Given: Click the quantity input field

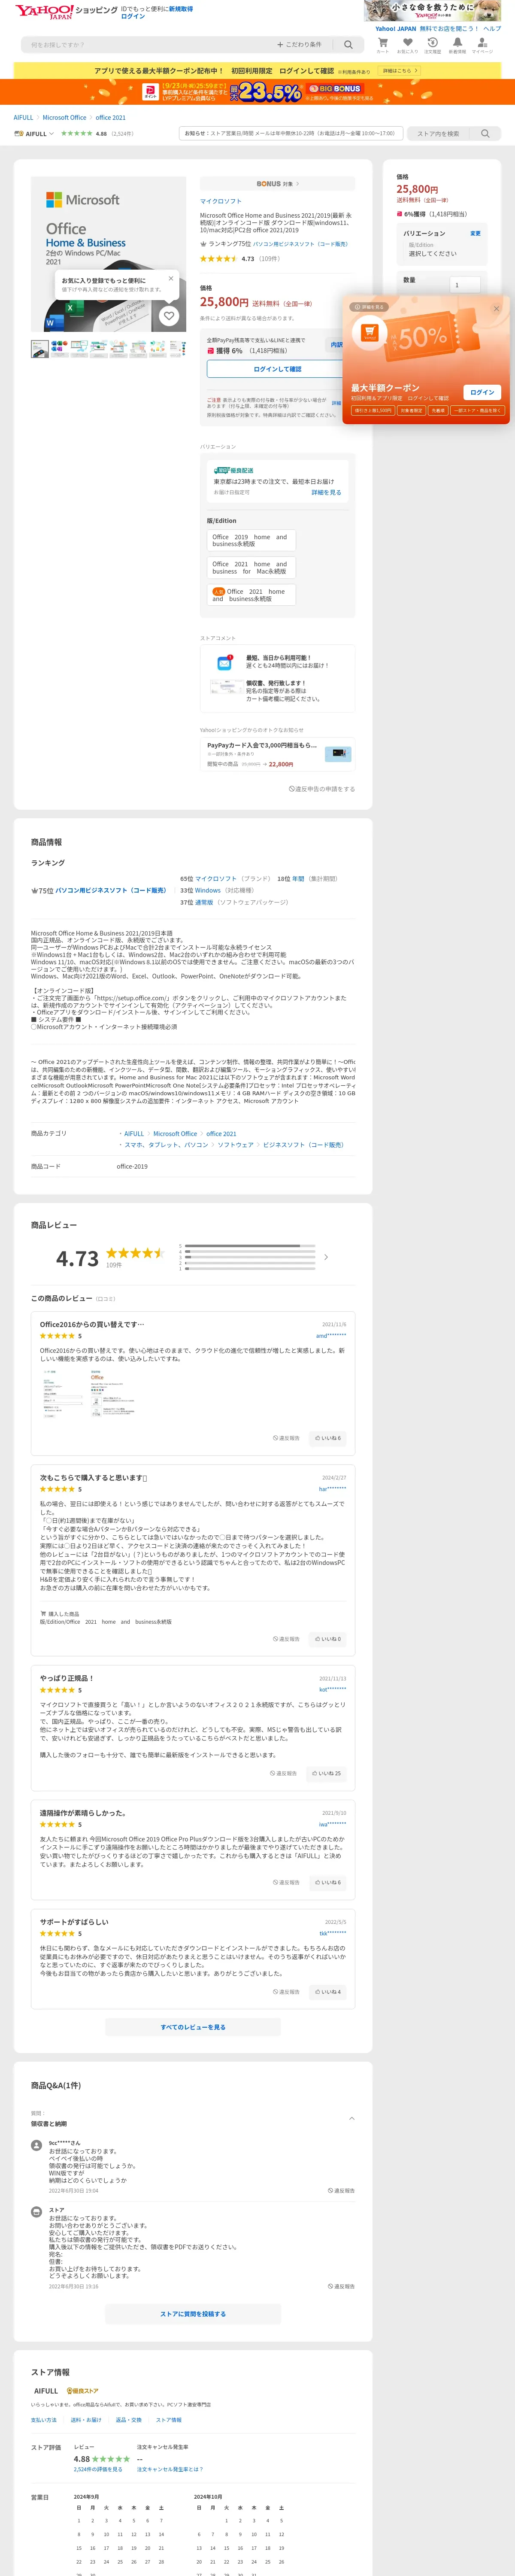Looking at the screenshot, I should [x=465, y=285].
